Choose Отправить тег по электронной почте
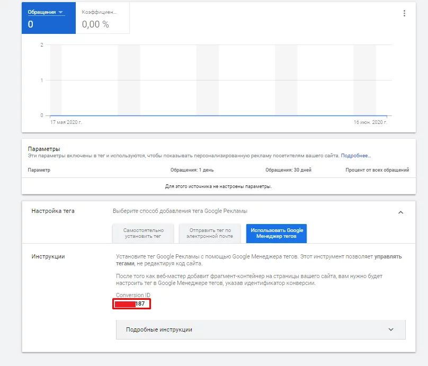 pyautogui.click(x=210, y=234)
